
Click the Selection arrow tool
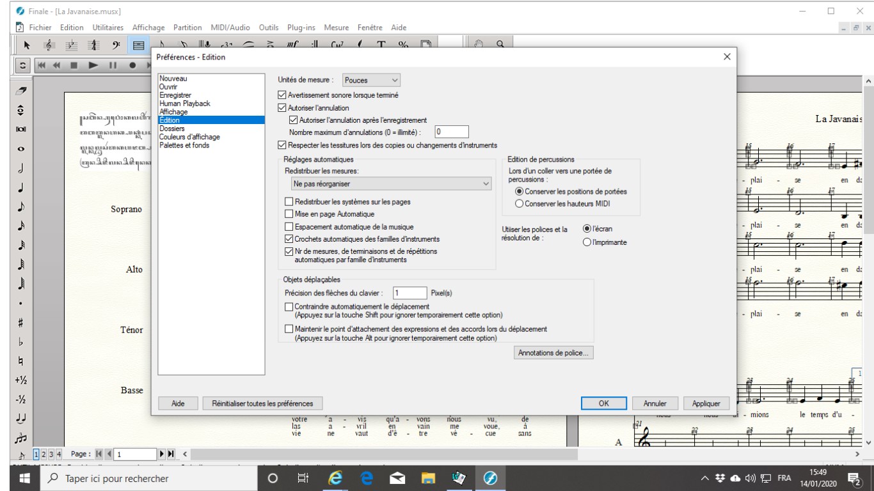pos(26,45)
